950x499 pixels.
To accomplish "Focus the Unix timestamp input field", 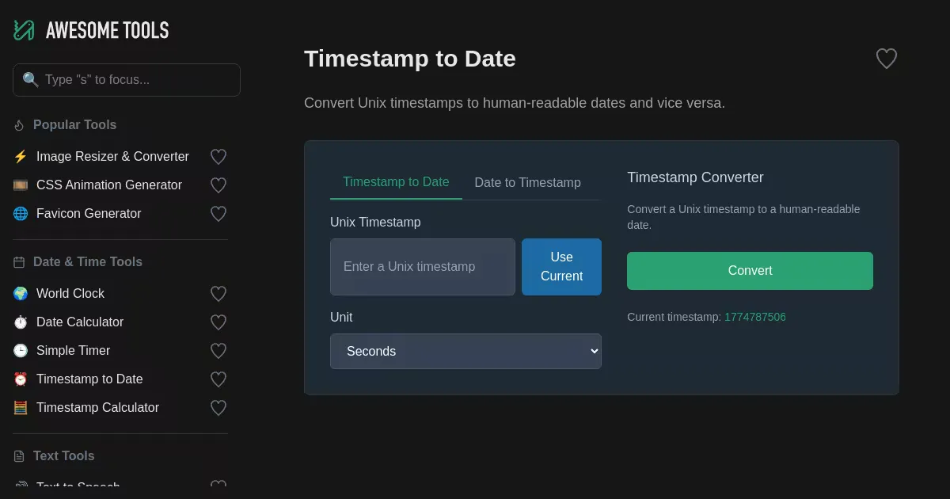I will [422, 267].
